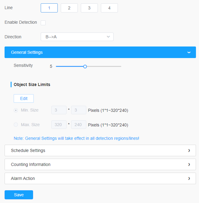199x203 pixels.
Task: Expand the Schedule Settings section
Action: tap(100, 150)
